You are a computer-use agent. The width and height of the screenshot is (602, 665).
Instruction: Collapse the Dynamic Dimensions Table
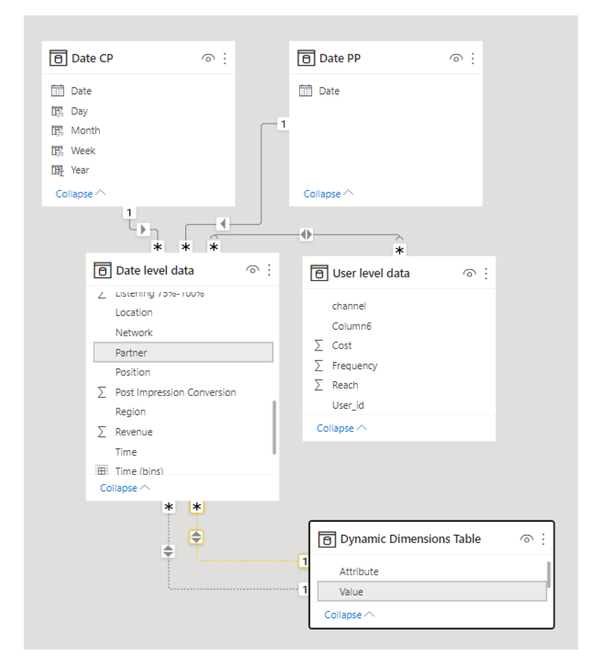click(350, 615)
